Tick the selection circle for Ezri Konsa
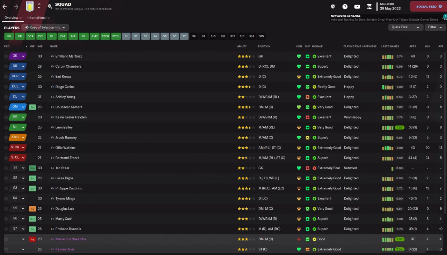The image size is (447, 255). [6, 76]
